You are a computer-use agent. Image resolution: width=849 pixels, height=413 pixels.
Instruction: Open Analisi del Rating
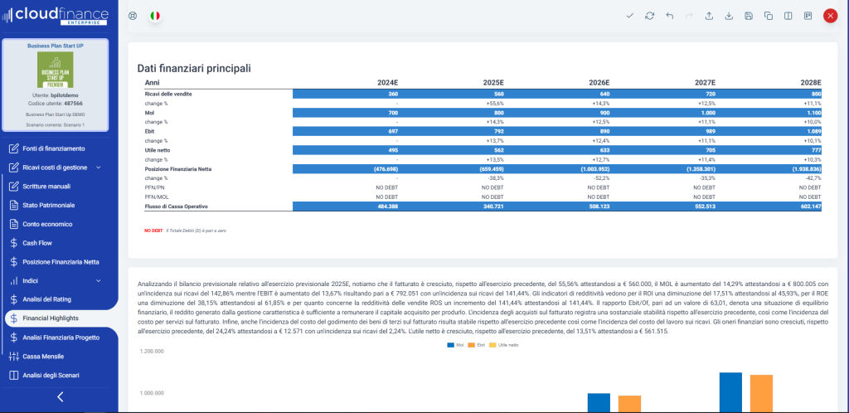pyautogui.click(x=47, y=299)
